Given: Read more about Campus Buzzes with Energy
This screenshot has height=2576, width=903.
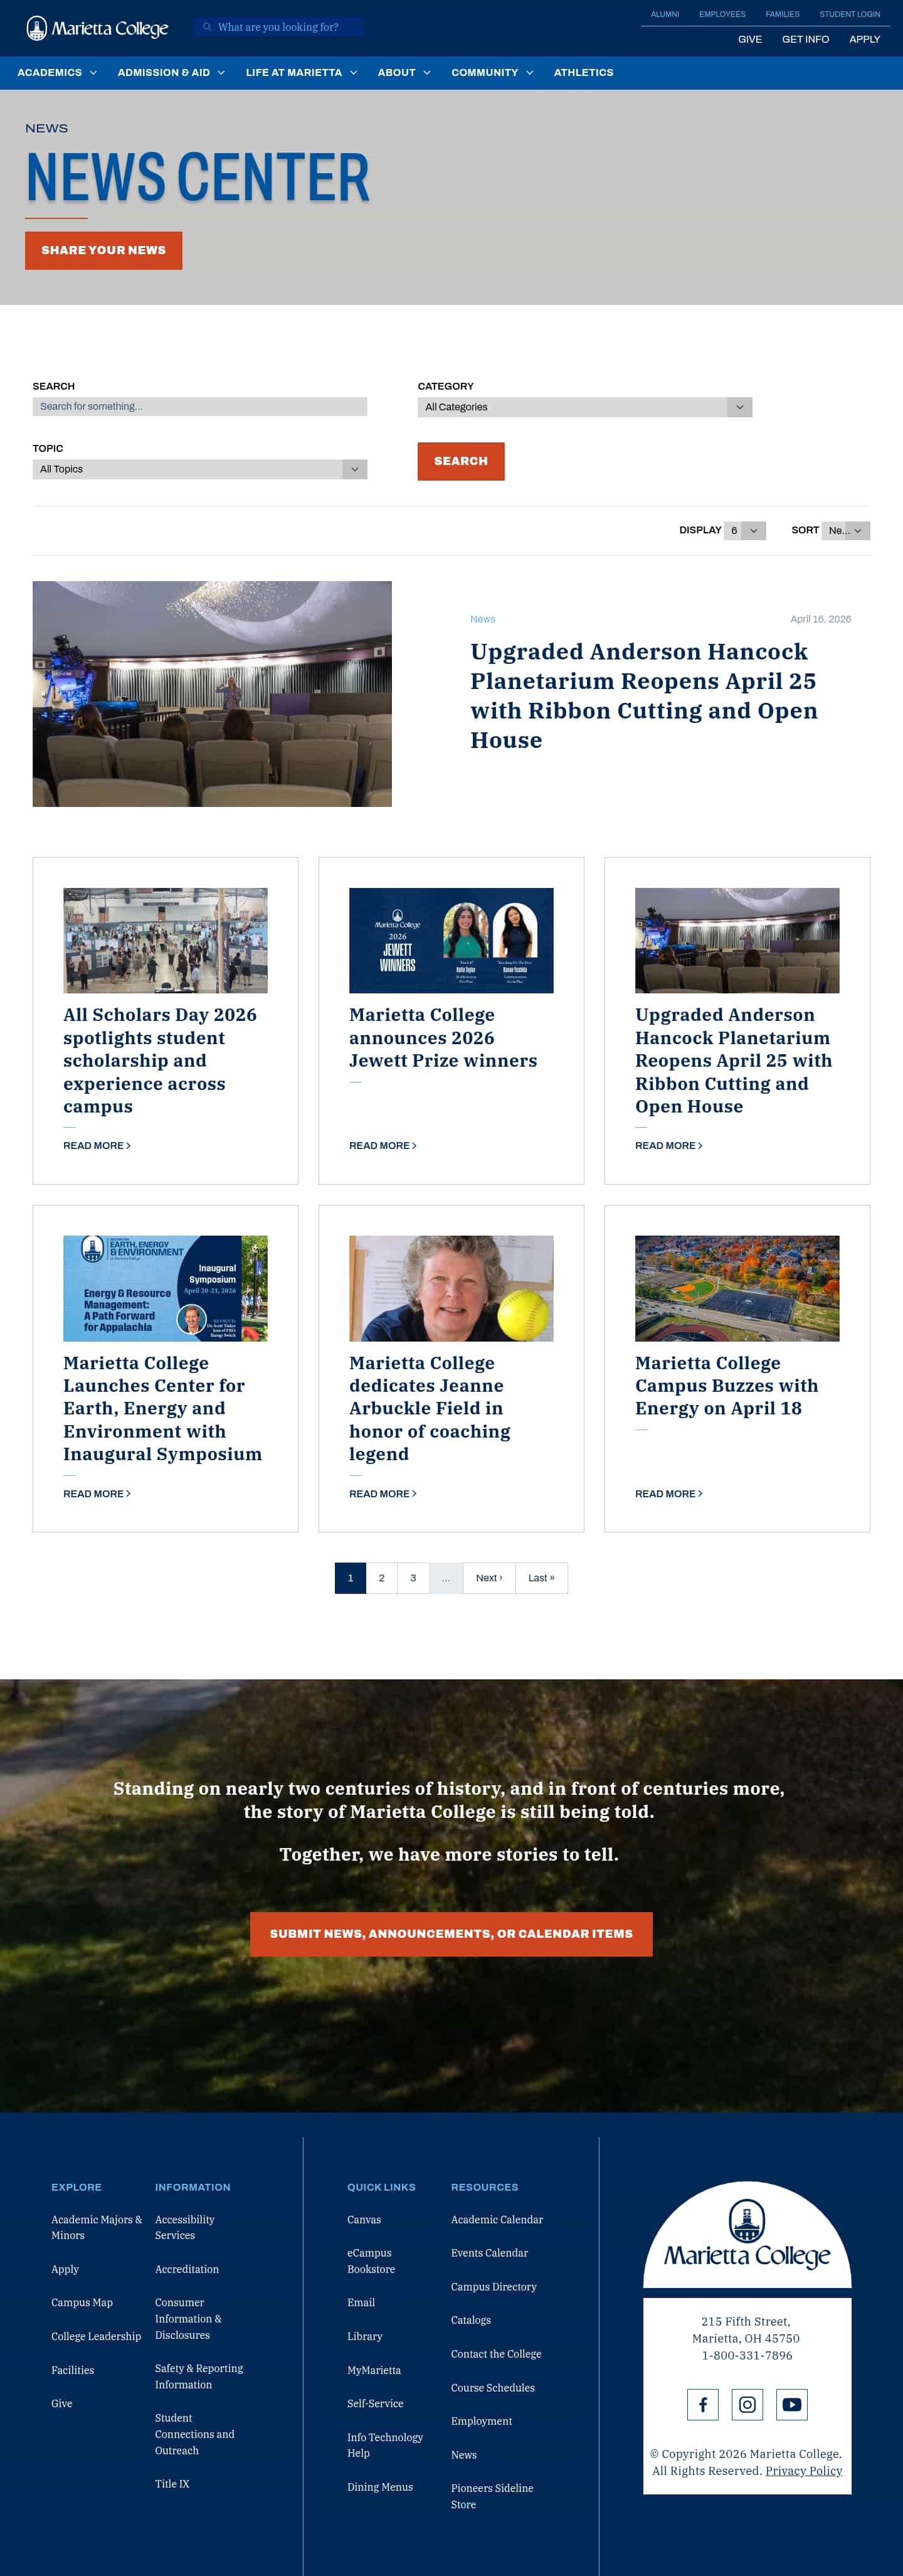Looking at the screenshot, I should pyautogui.click(x=669, y=1494).
